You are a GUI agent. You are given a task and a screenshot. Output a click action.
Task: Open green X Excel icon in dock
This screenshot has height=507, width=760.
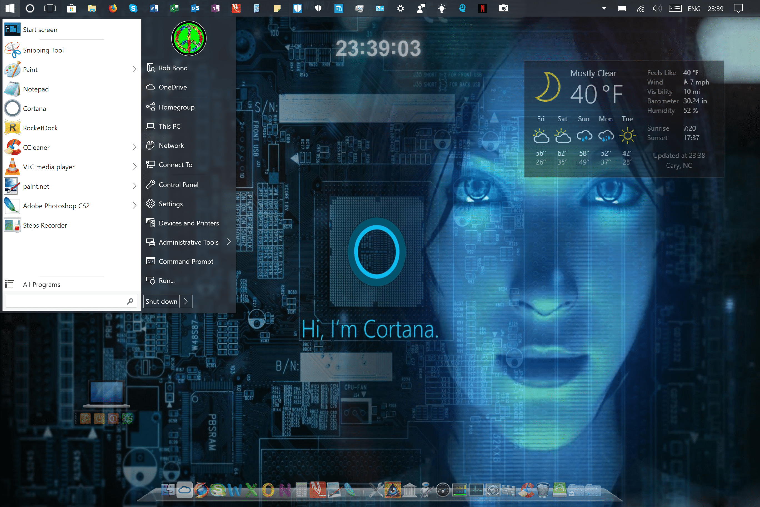(251, 490)
